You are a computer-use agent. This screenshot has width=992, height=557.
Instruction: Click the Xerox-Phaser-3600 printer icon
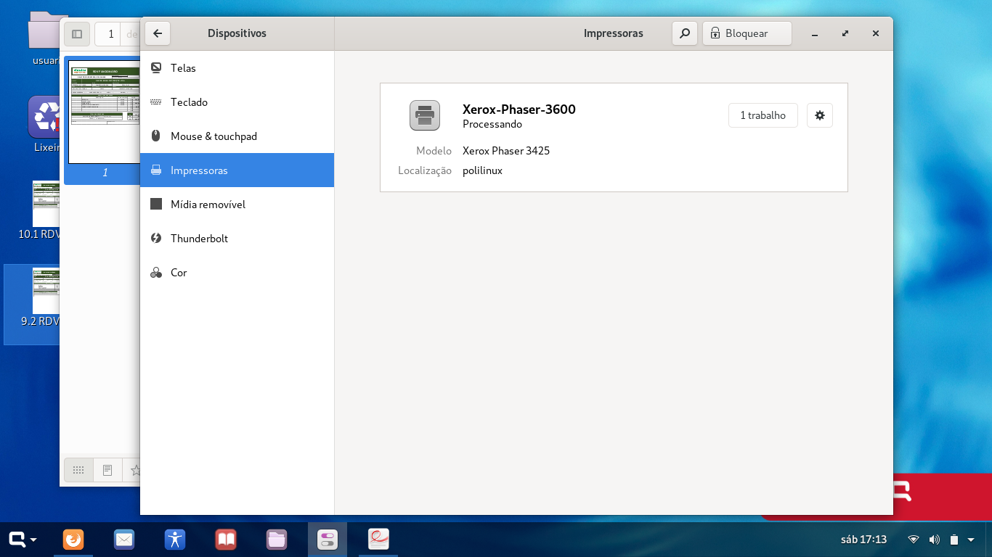(425, 115)
